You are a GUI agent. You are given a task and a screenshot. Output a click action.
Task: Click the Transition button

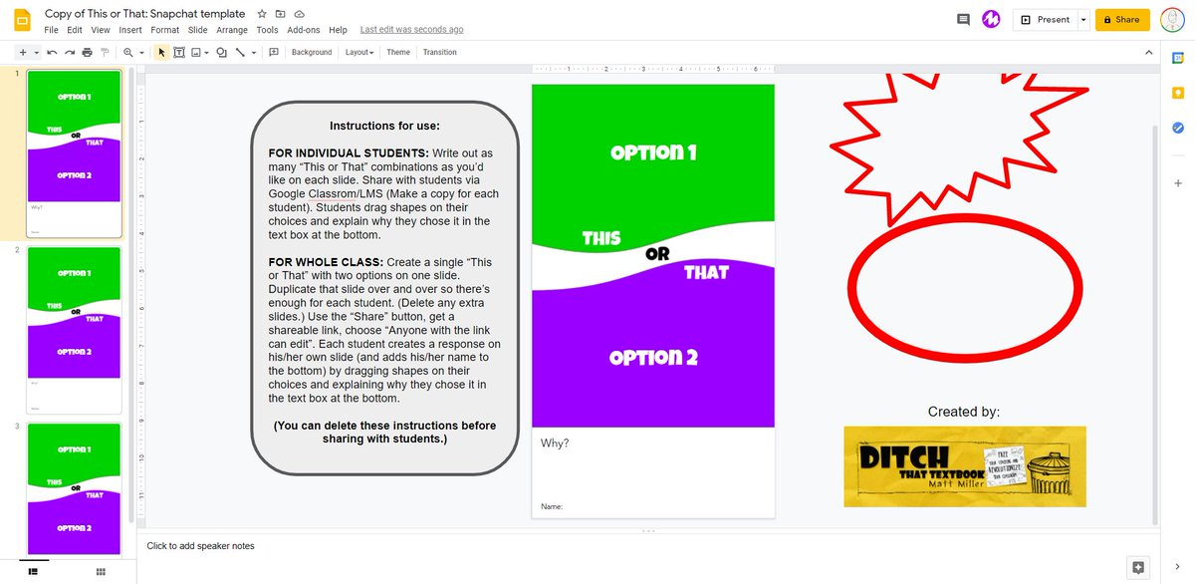click(440, 52)
